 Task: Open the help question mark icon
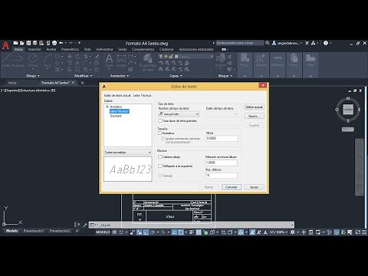(326, 43)
